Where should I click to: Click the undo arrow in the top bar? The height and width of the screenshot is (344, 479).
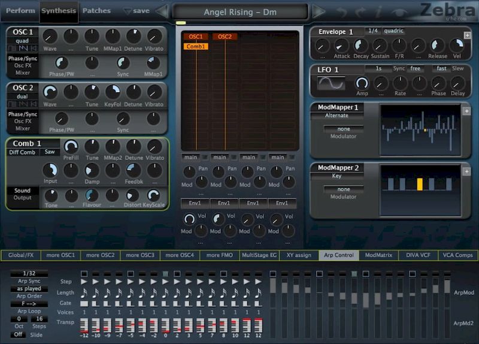pos(342,11)
